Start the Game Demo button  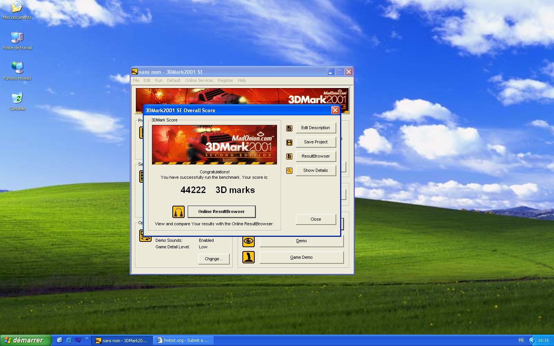pos(301,258)
